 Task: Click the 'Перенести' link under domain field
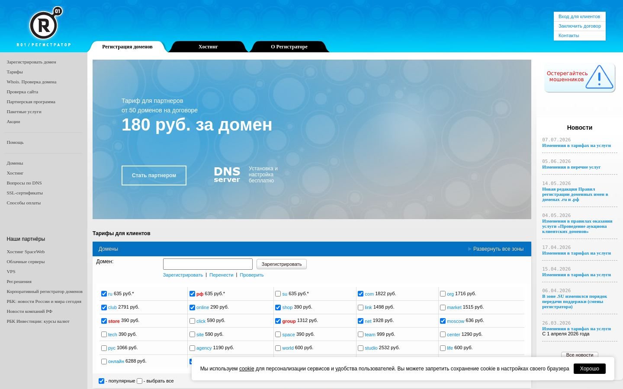click(x=221, y=275)
